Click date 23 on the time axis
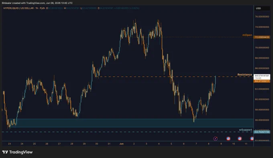This screenshot has width=273, height=158. [9, 144]
